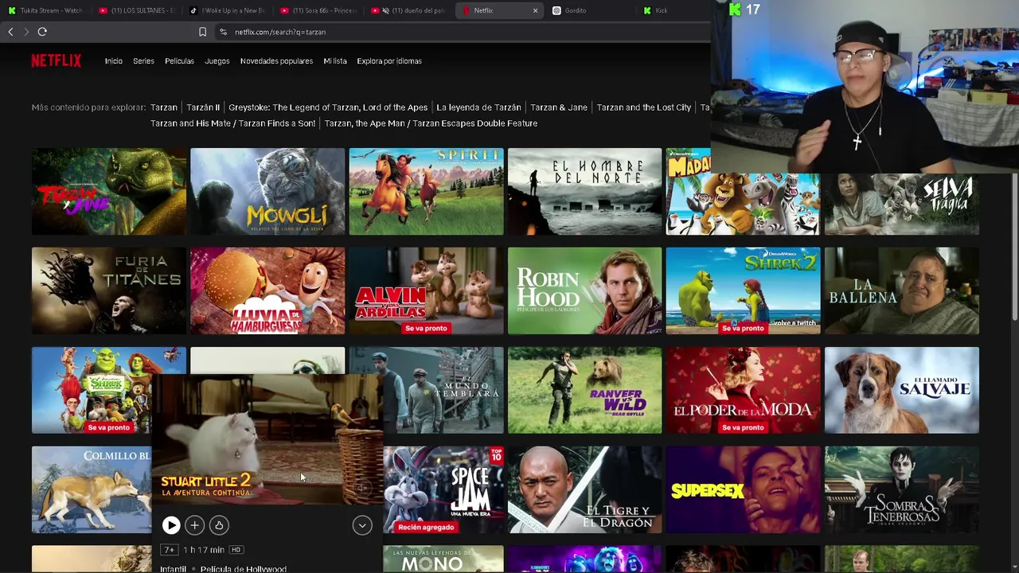The image size is (1019, 573).
Task: Switch to muted dueño del palenque tab
Action: click(408, 10)
